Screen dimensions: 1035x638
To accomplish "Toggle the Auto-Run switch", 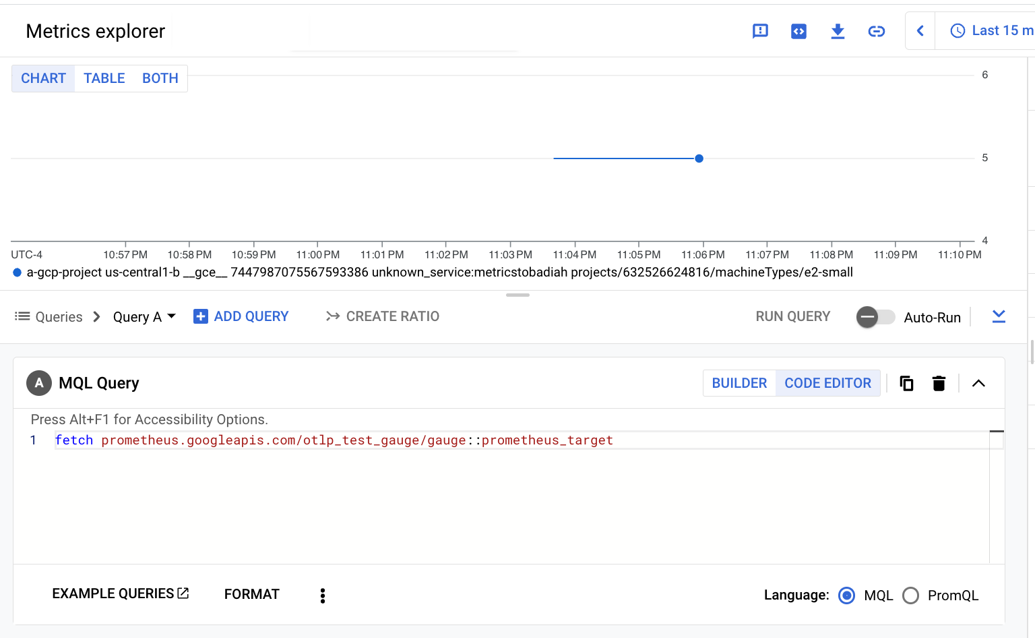I will click(x=875, y=317).
